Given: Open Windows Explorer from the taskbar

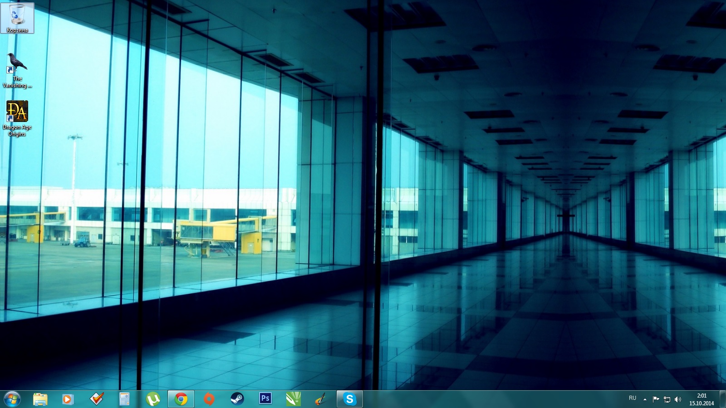Looking at the screenshot, I should 40,399.
